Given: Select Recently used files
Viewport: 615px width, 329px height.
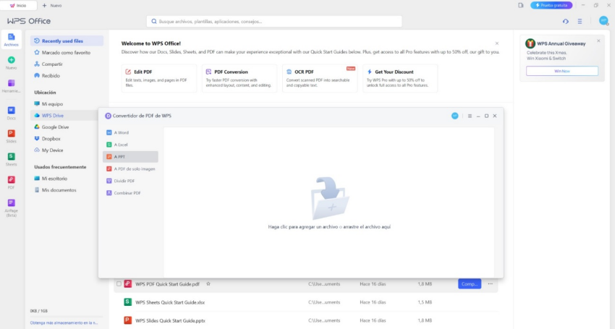Looking at the screenshot, I should [x=67, y=40].
